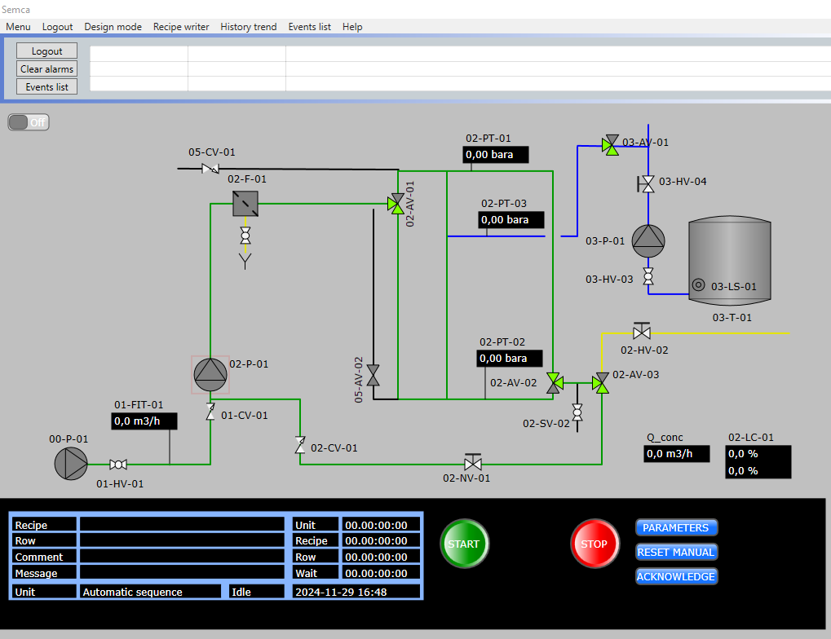The height and width of the screenshot is (639, 831).
Task: Open the History trend menu
Action: click(x=248, y=27)
